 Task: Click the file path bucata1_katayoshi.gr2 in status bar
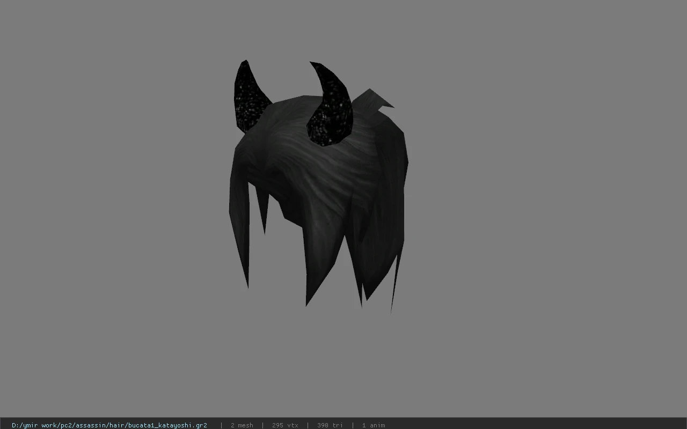pyautogui.click(x=109, y=425)
